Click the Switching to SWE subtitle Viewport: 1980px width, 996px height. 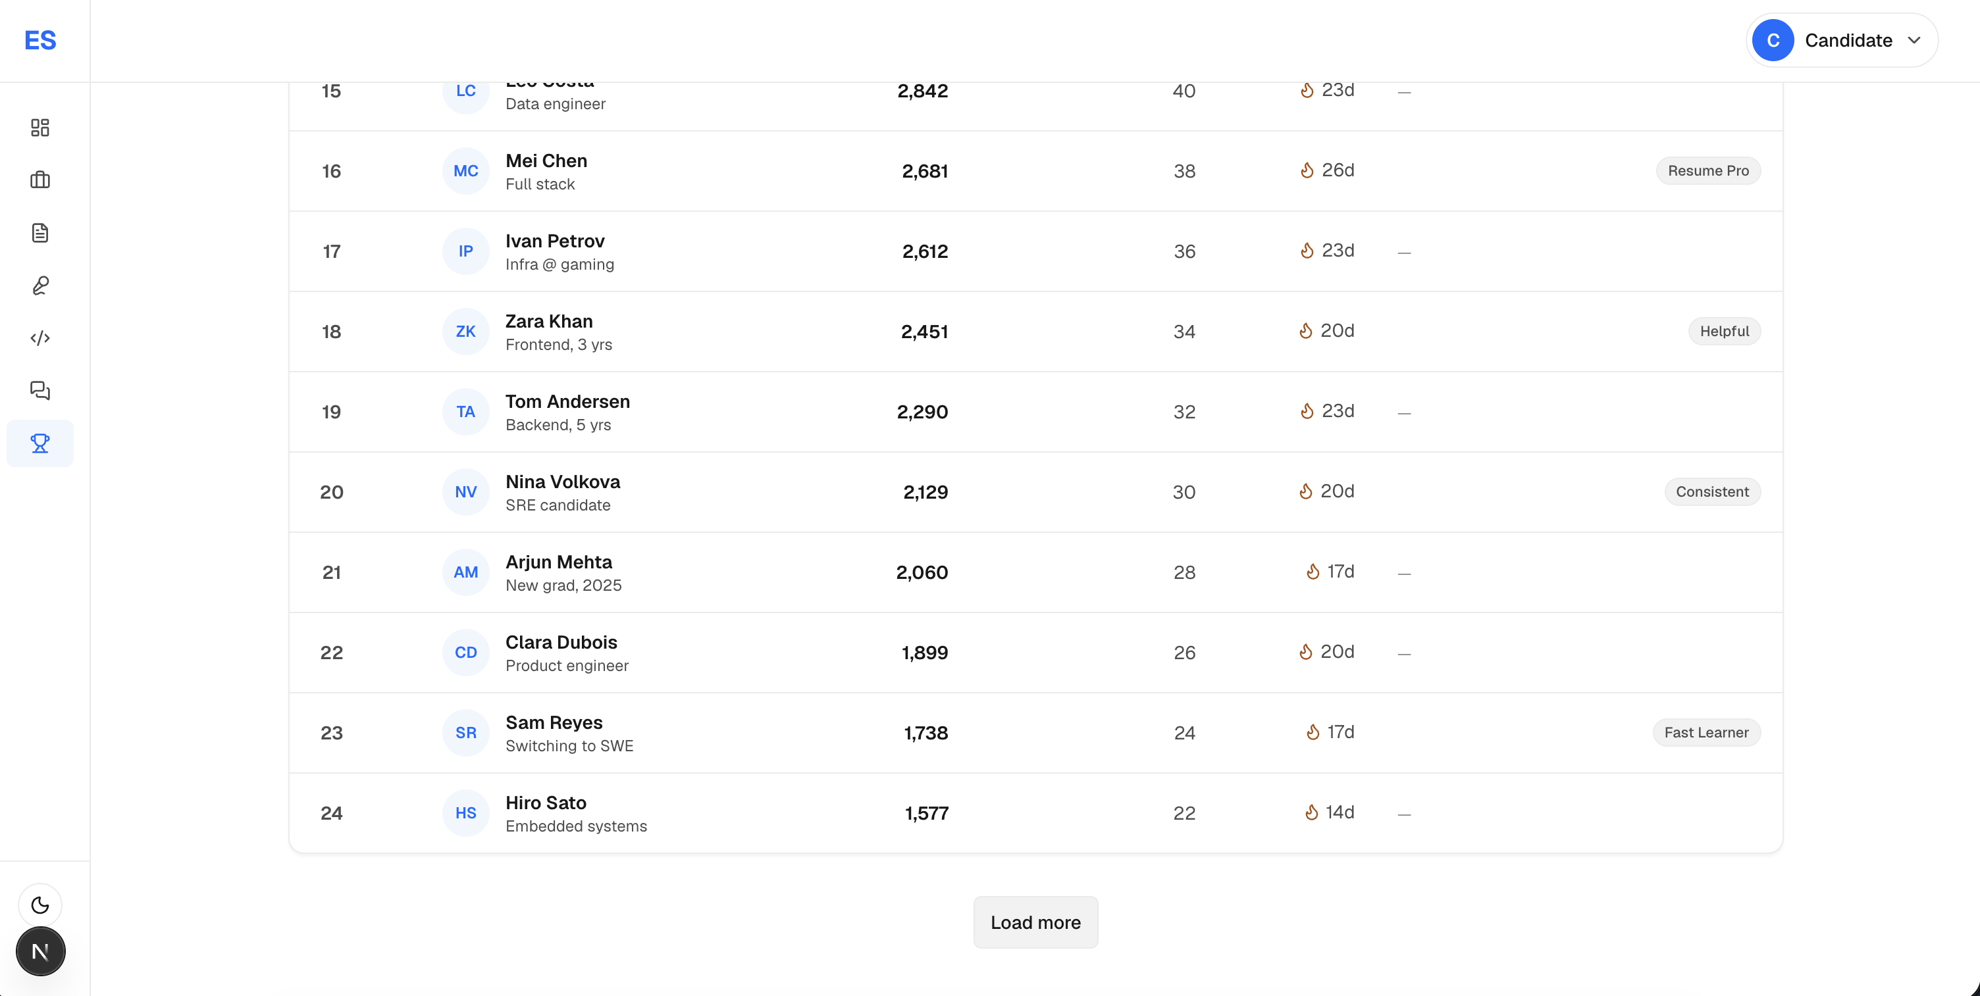click(569, 745)
